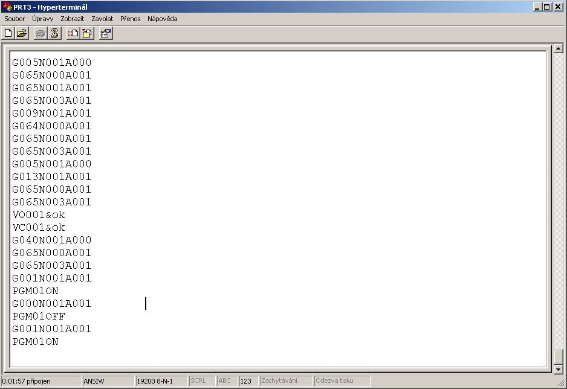Open the Soubor menu

pos(15,19)
